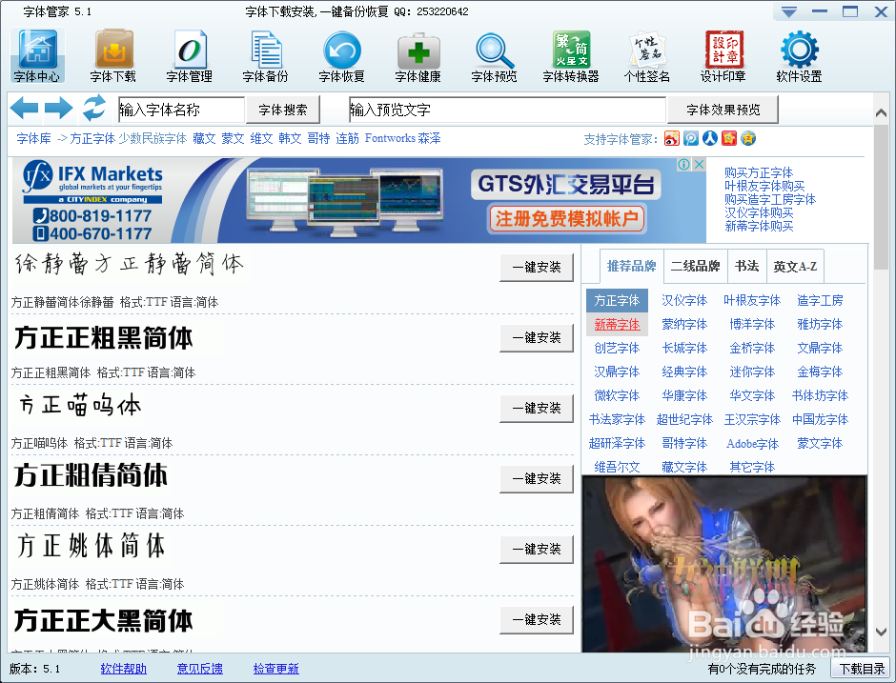Share via the red-yellow share icon

coord(729,138)
